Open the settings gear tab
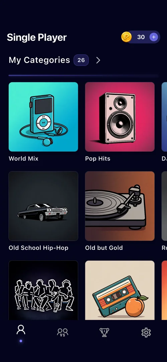Screen dimensions: 167x362 coord(146,333)
